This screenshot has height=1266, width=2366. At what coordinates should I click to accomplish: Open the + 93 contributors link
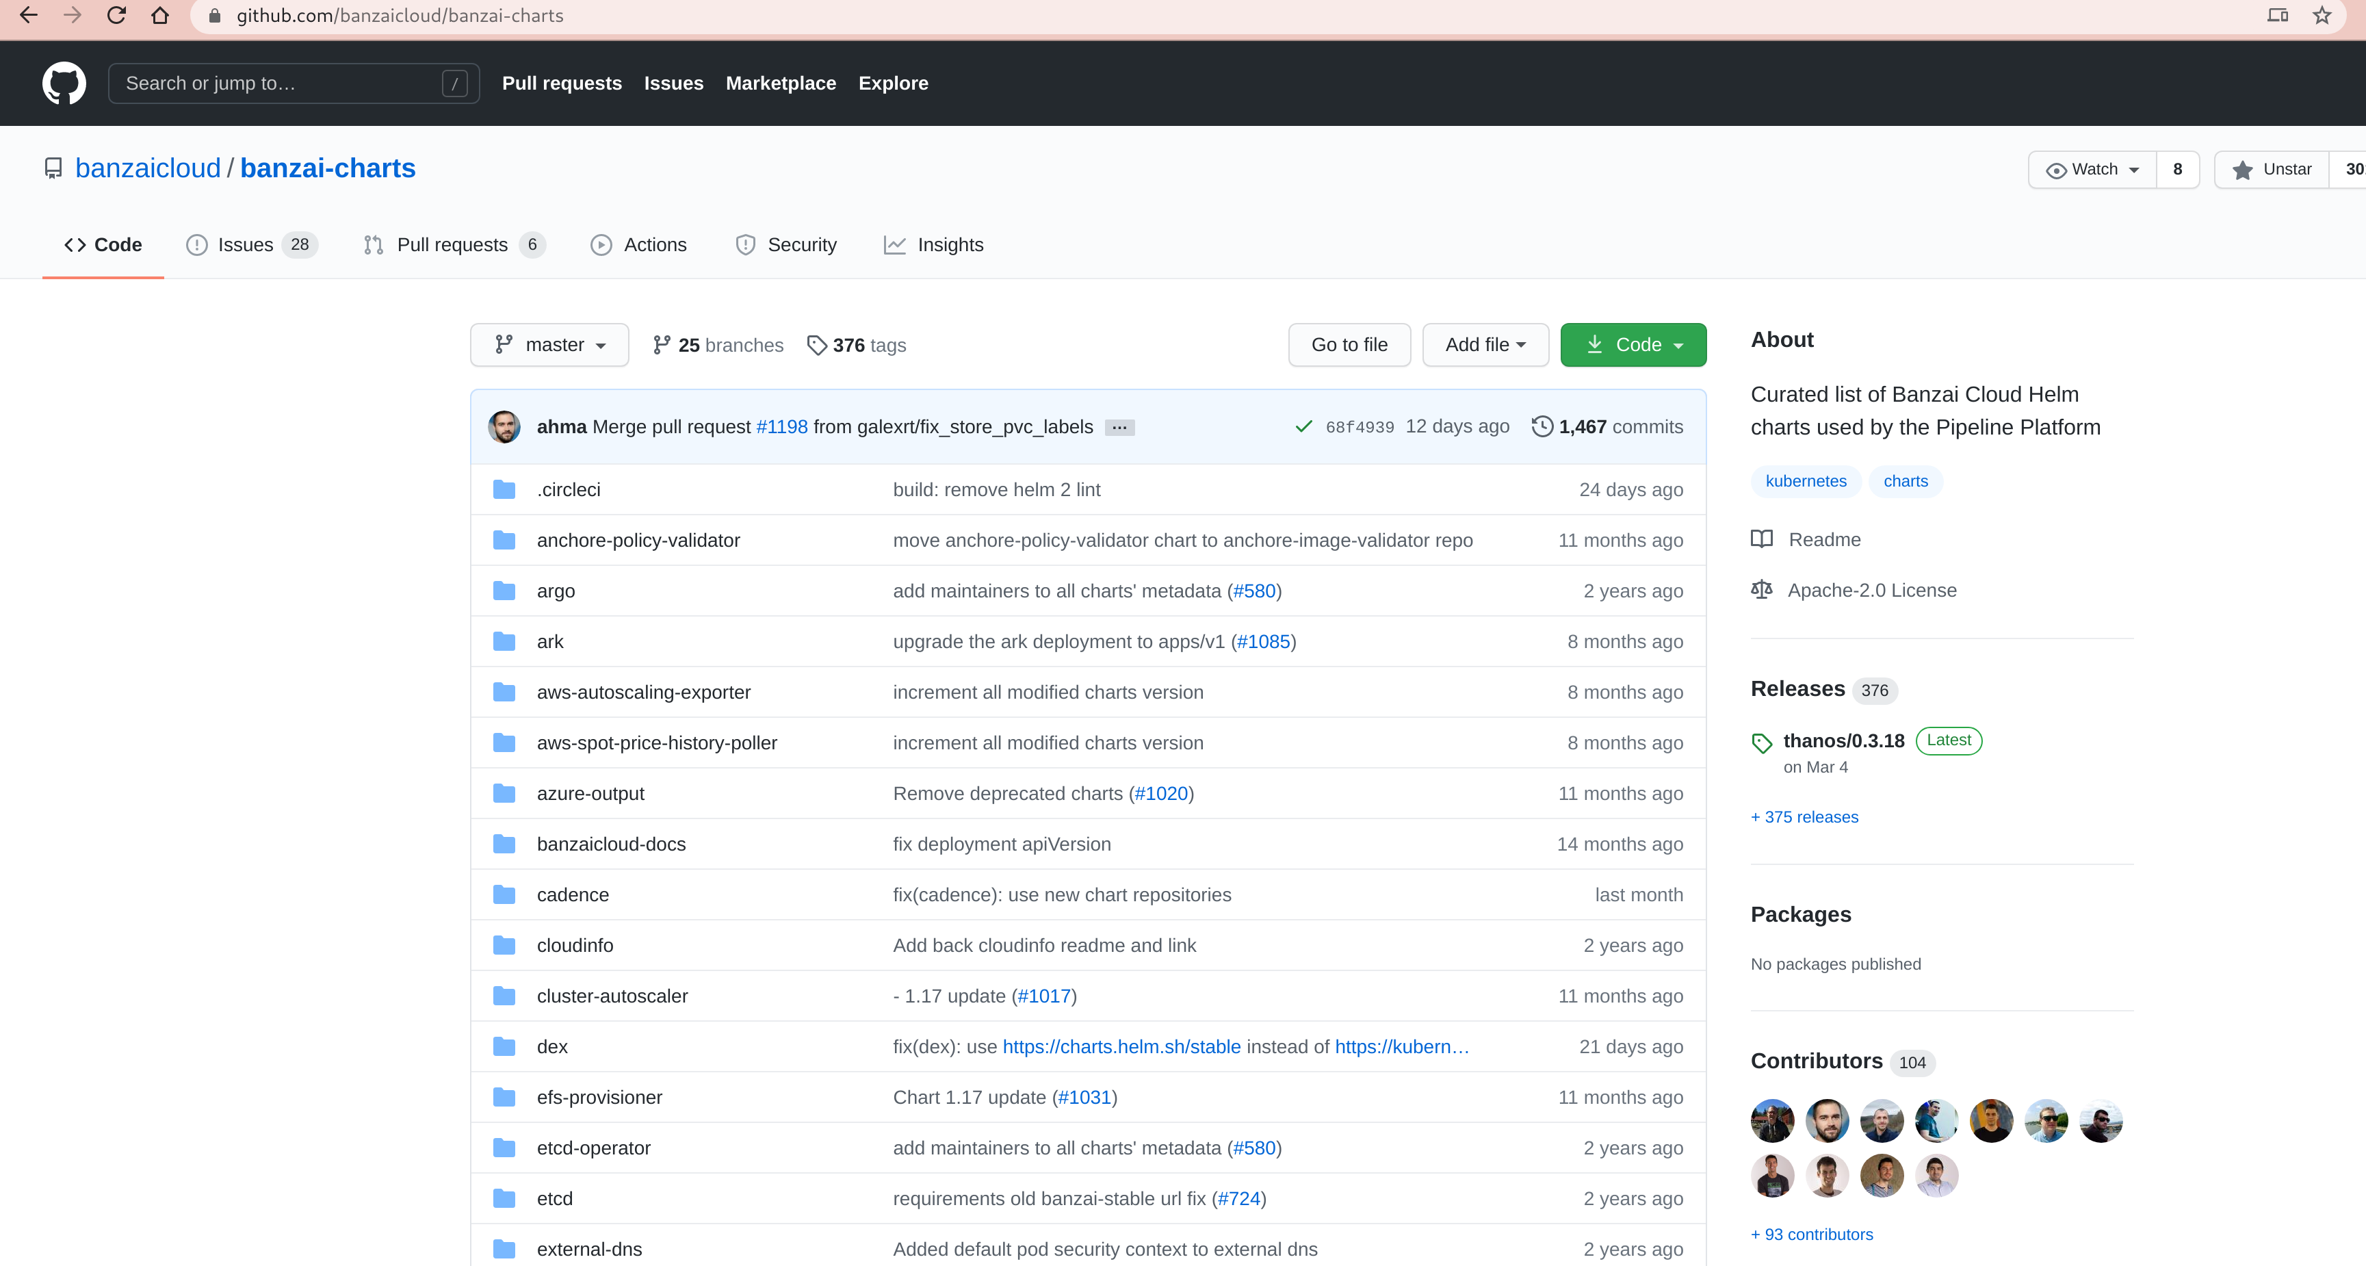(1811, 1234)
